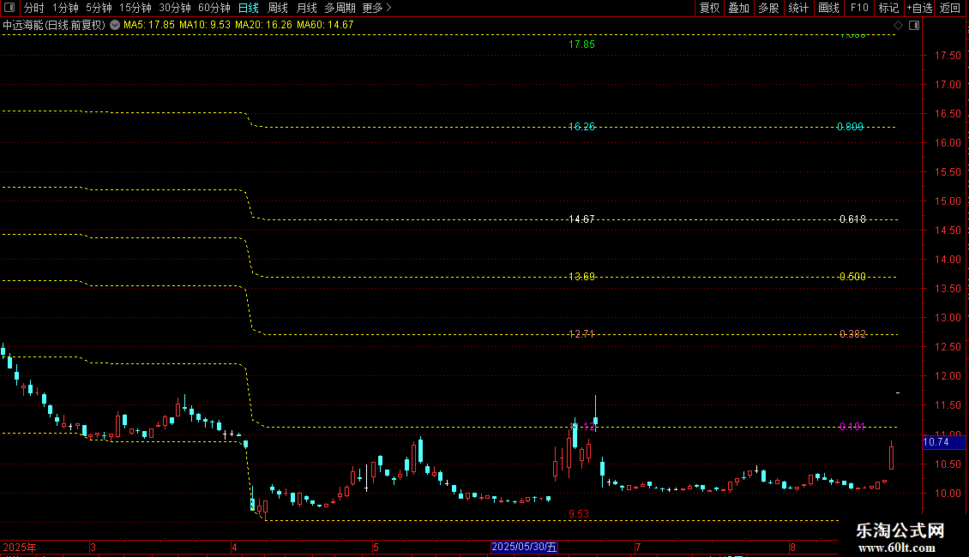
Task: Click month 4 on the time axis
Action: 234,547
